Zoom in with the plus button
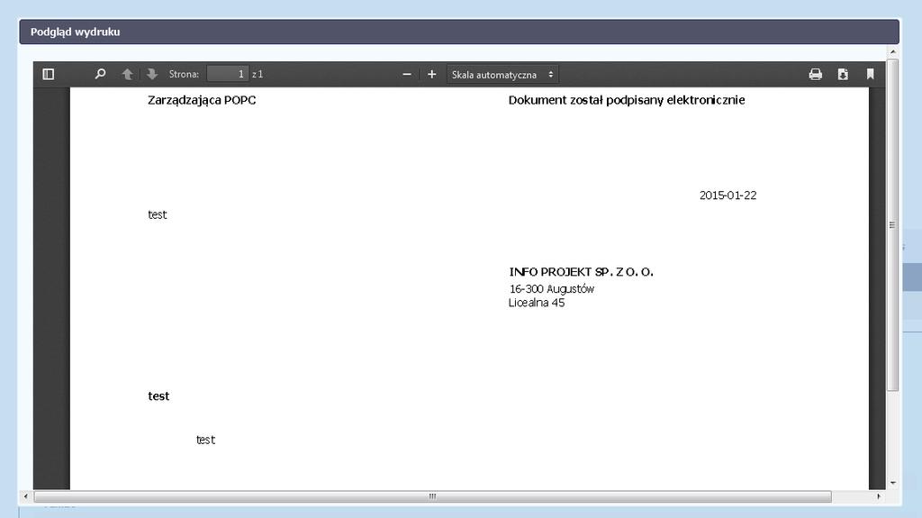 431,74
